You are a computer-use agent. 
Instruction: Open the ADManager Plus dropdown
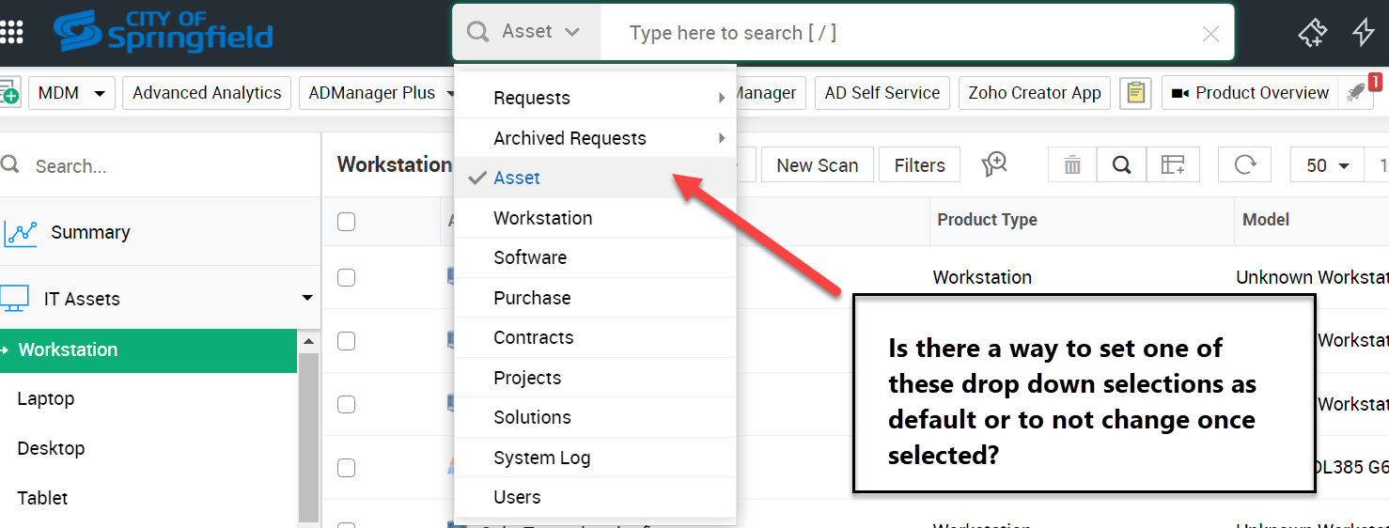(378, 93)
